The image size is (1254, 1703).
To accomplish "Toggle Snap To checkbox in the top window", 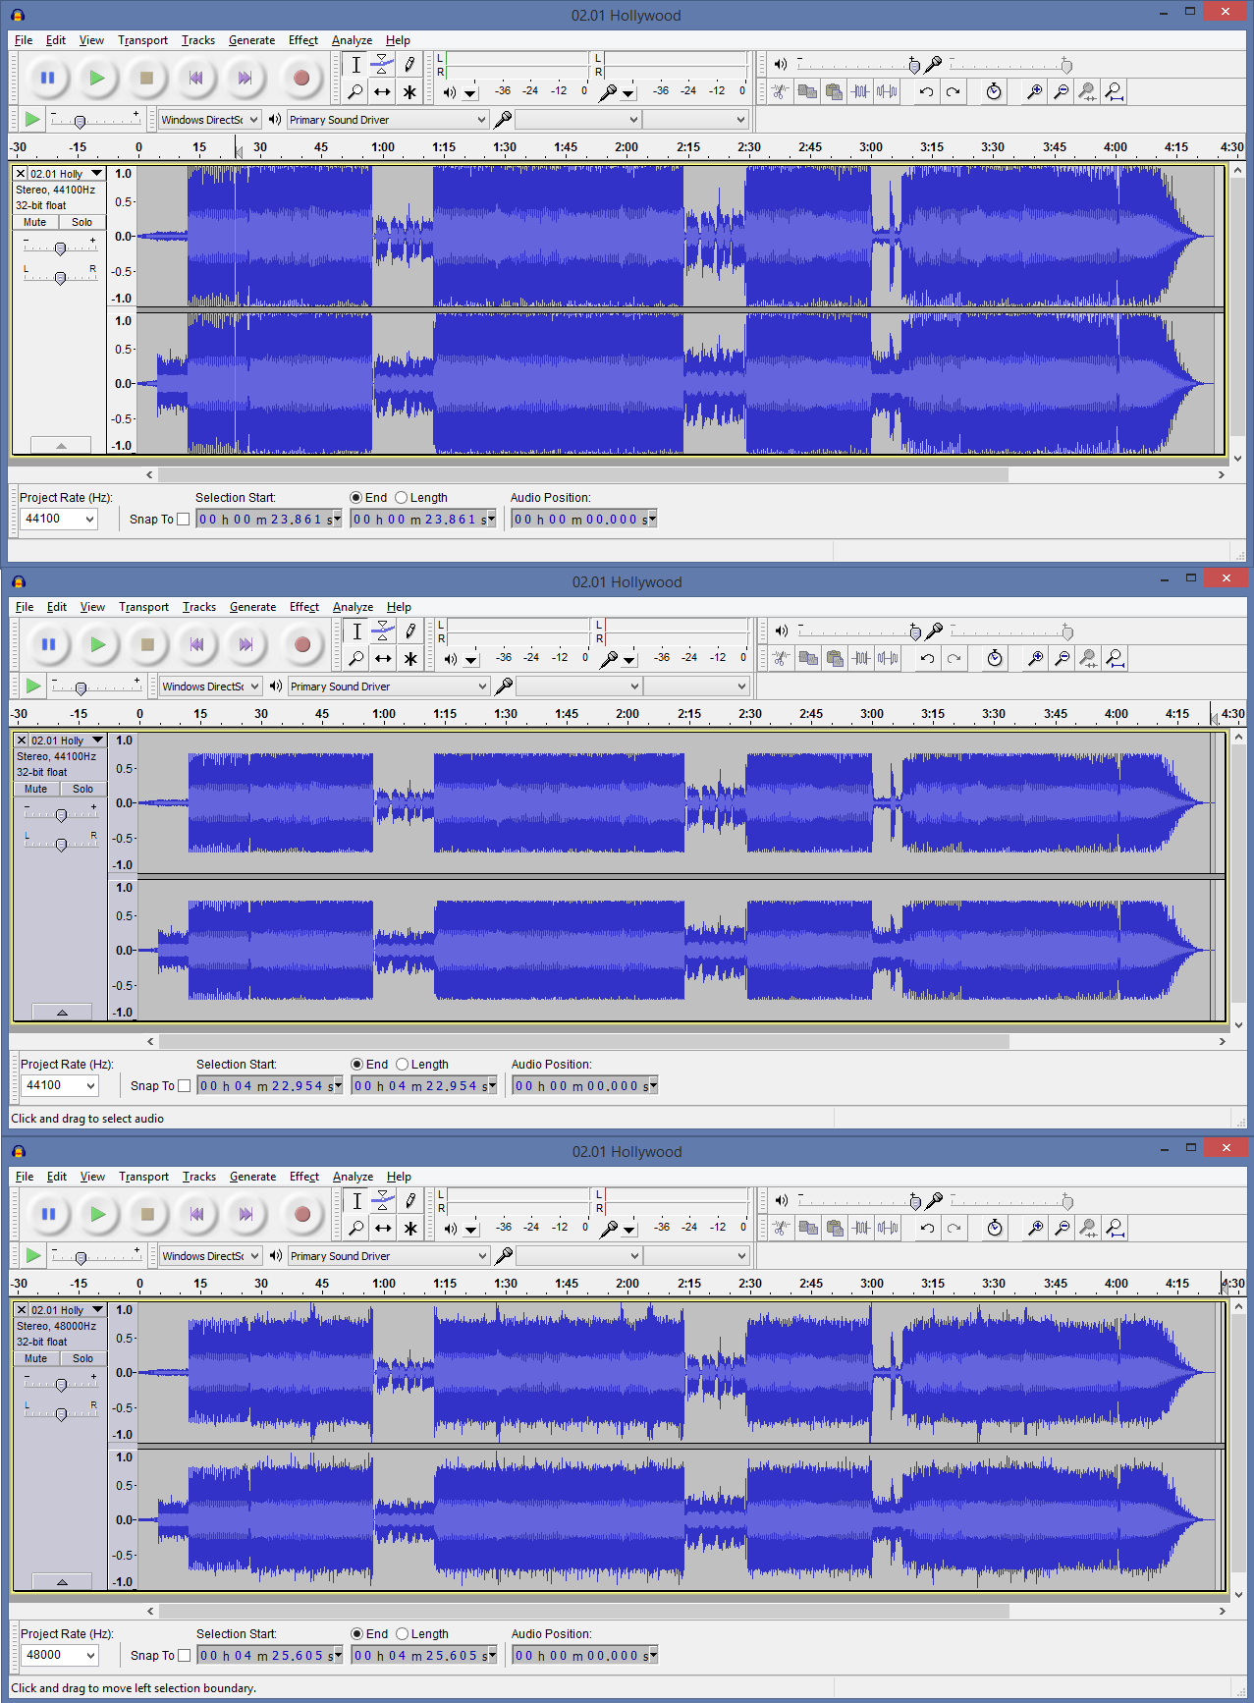I will click(183, 520).
